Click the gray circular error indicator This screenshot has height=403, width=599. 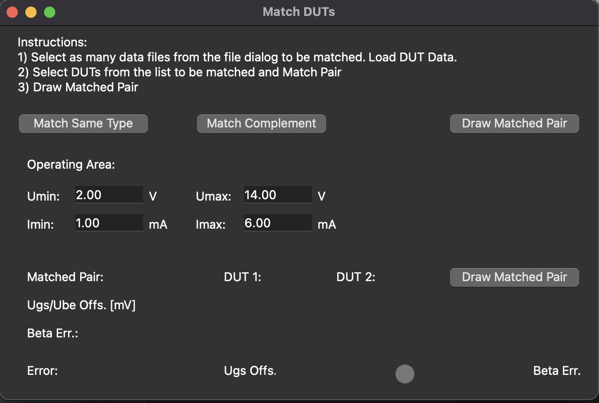coord(405,374)
